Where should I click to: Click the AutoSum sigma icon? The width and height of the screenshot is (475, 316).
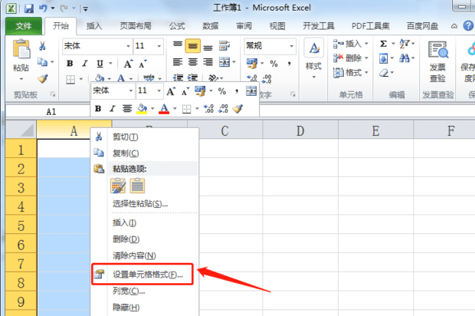383,44
